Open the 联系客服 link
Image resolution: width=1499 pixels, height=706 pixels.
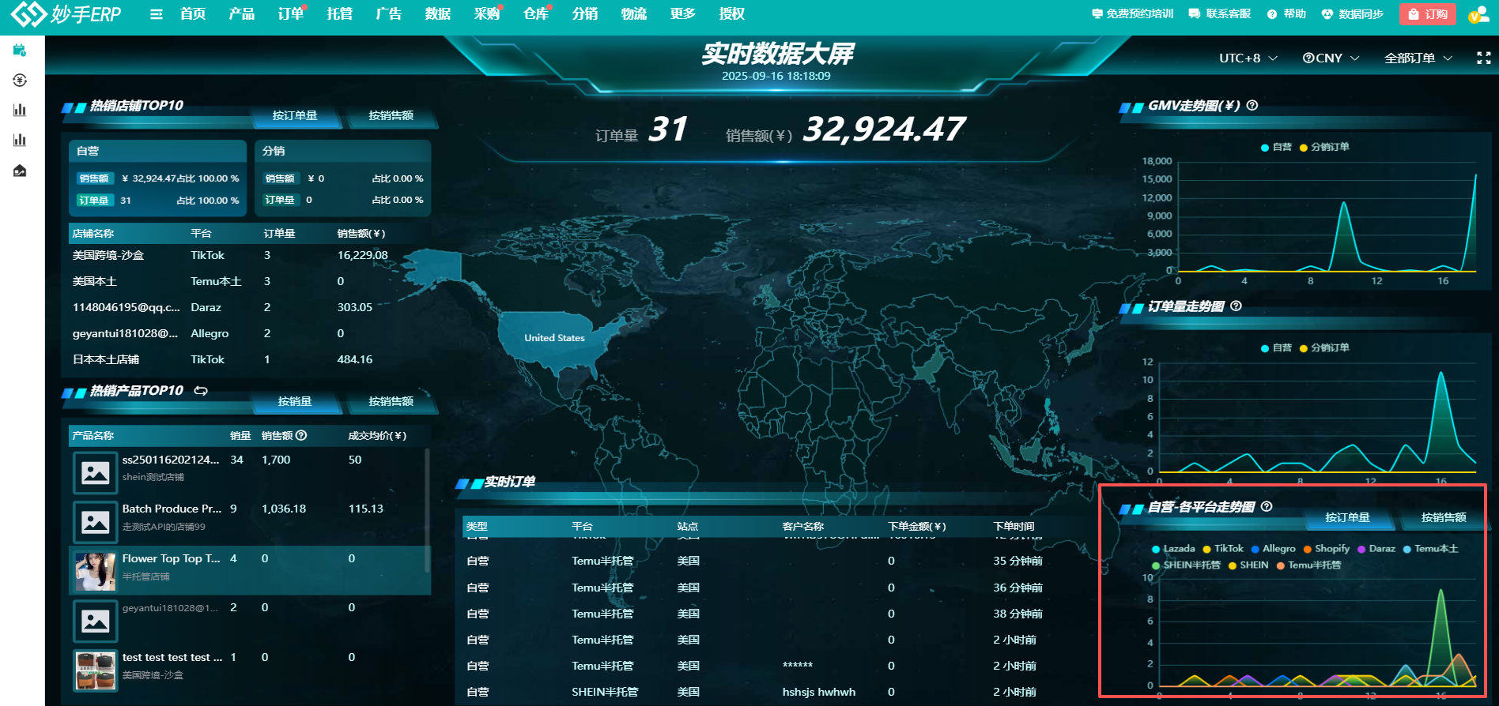[1220, 14]
